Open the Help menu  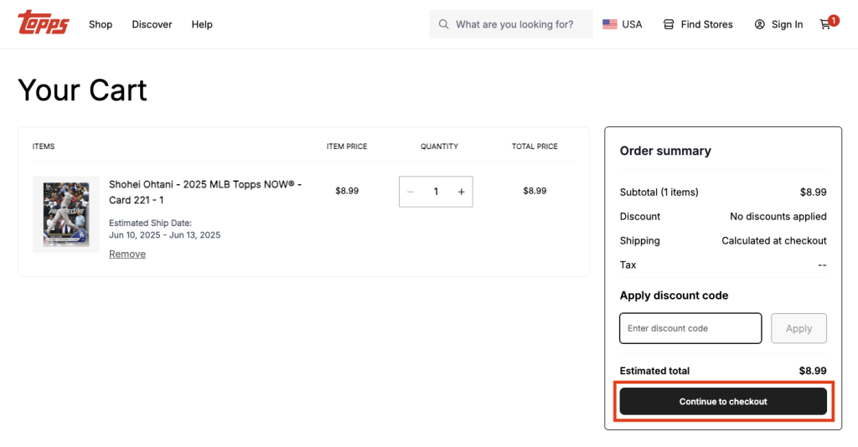pos(202,24)
